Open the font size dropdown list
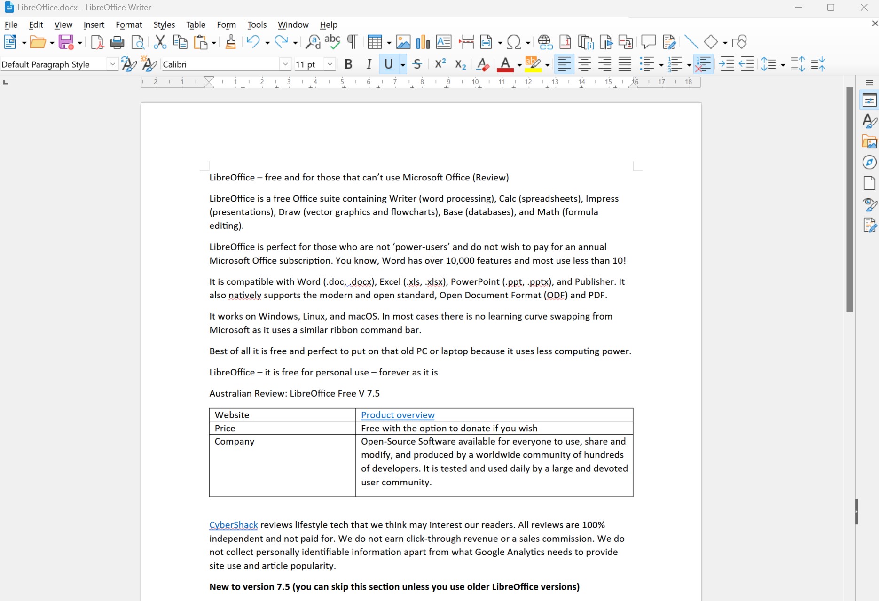The width and height of the screenshot is (879, 601). click(x=330, y=64)
